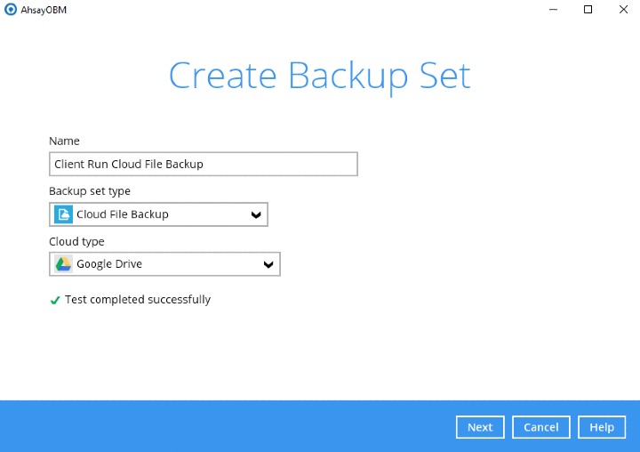Open the Cloud type dropdown arrow
The width and height of the screenshot is (640, 452).
point(268,264)
